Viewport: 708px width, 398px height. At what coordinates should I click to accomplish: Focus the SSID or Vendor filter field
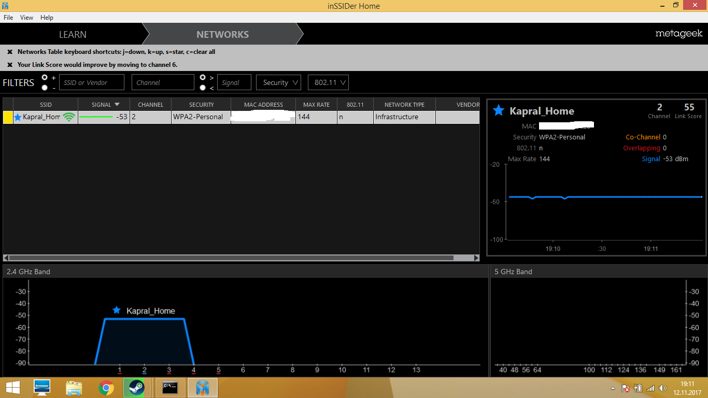point(92,82)
